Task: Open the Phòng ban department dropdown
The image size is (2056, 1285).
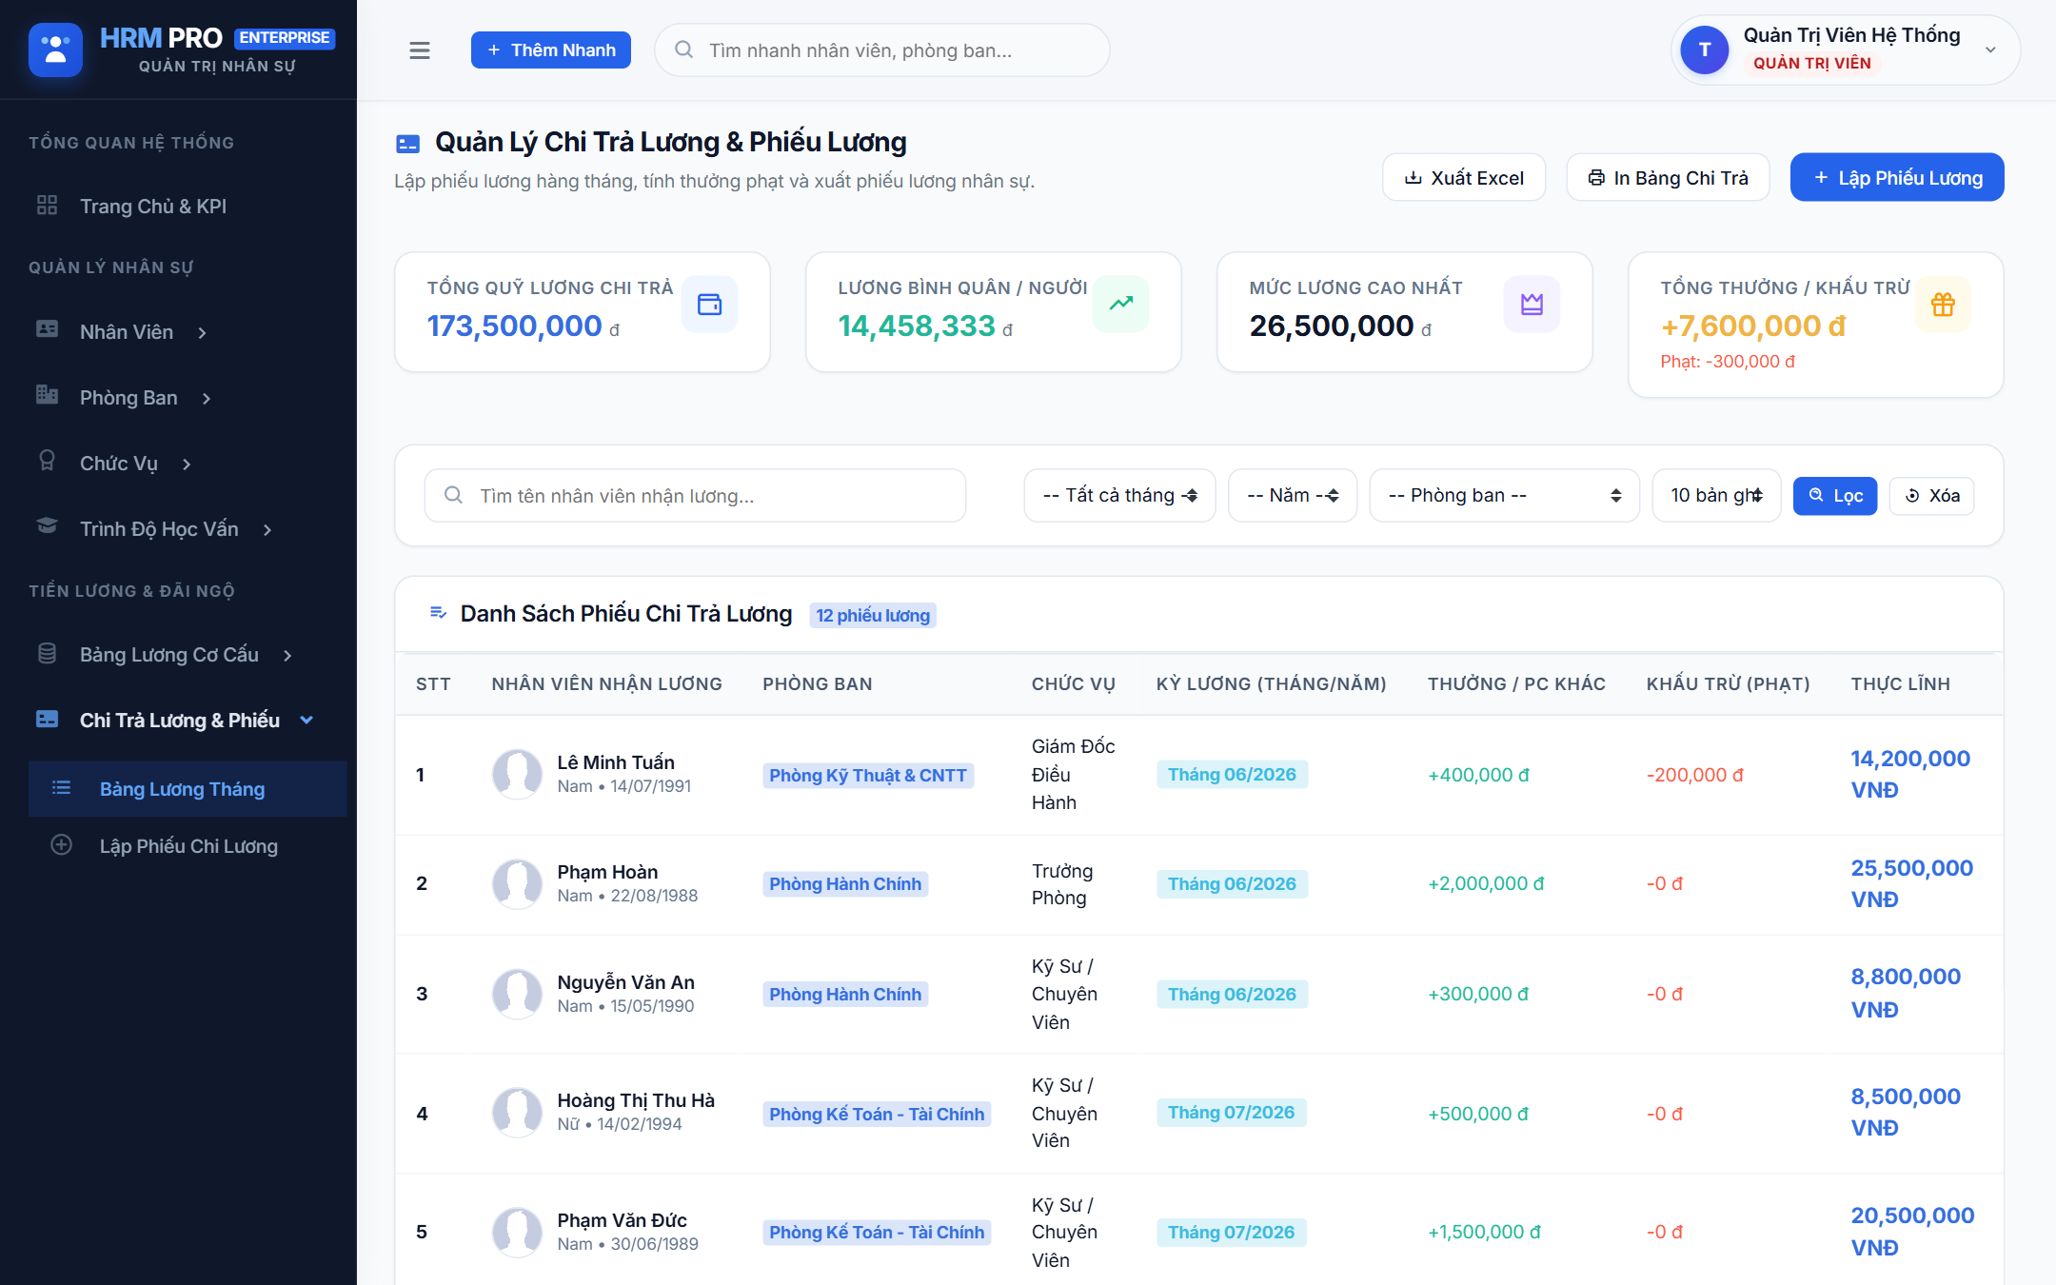Action: click(x=1505, y=495)
